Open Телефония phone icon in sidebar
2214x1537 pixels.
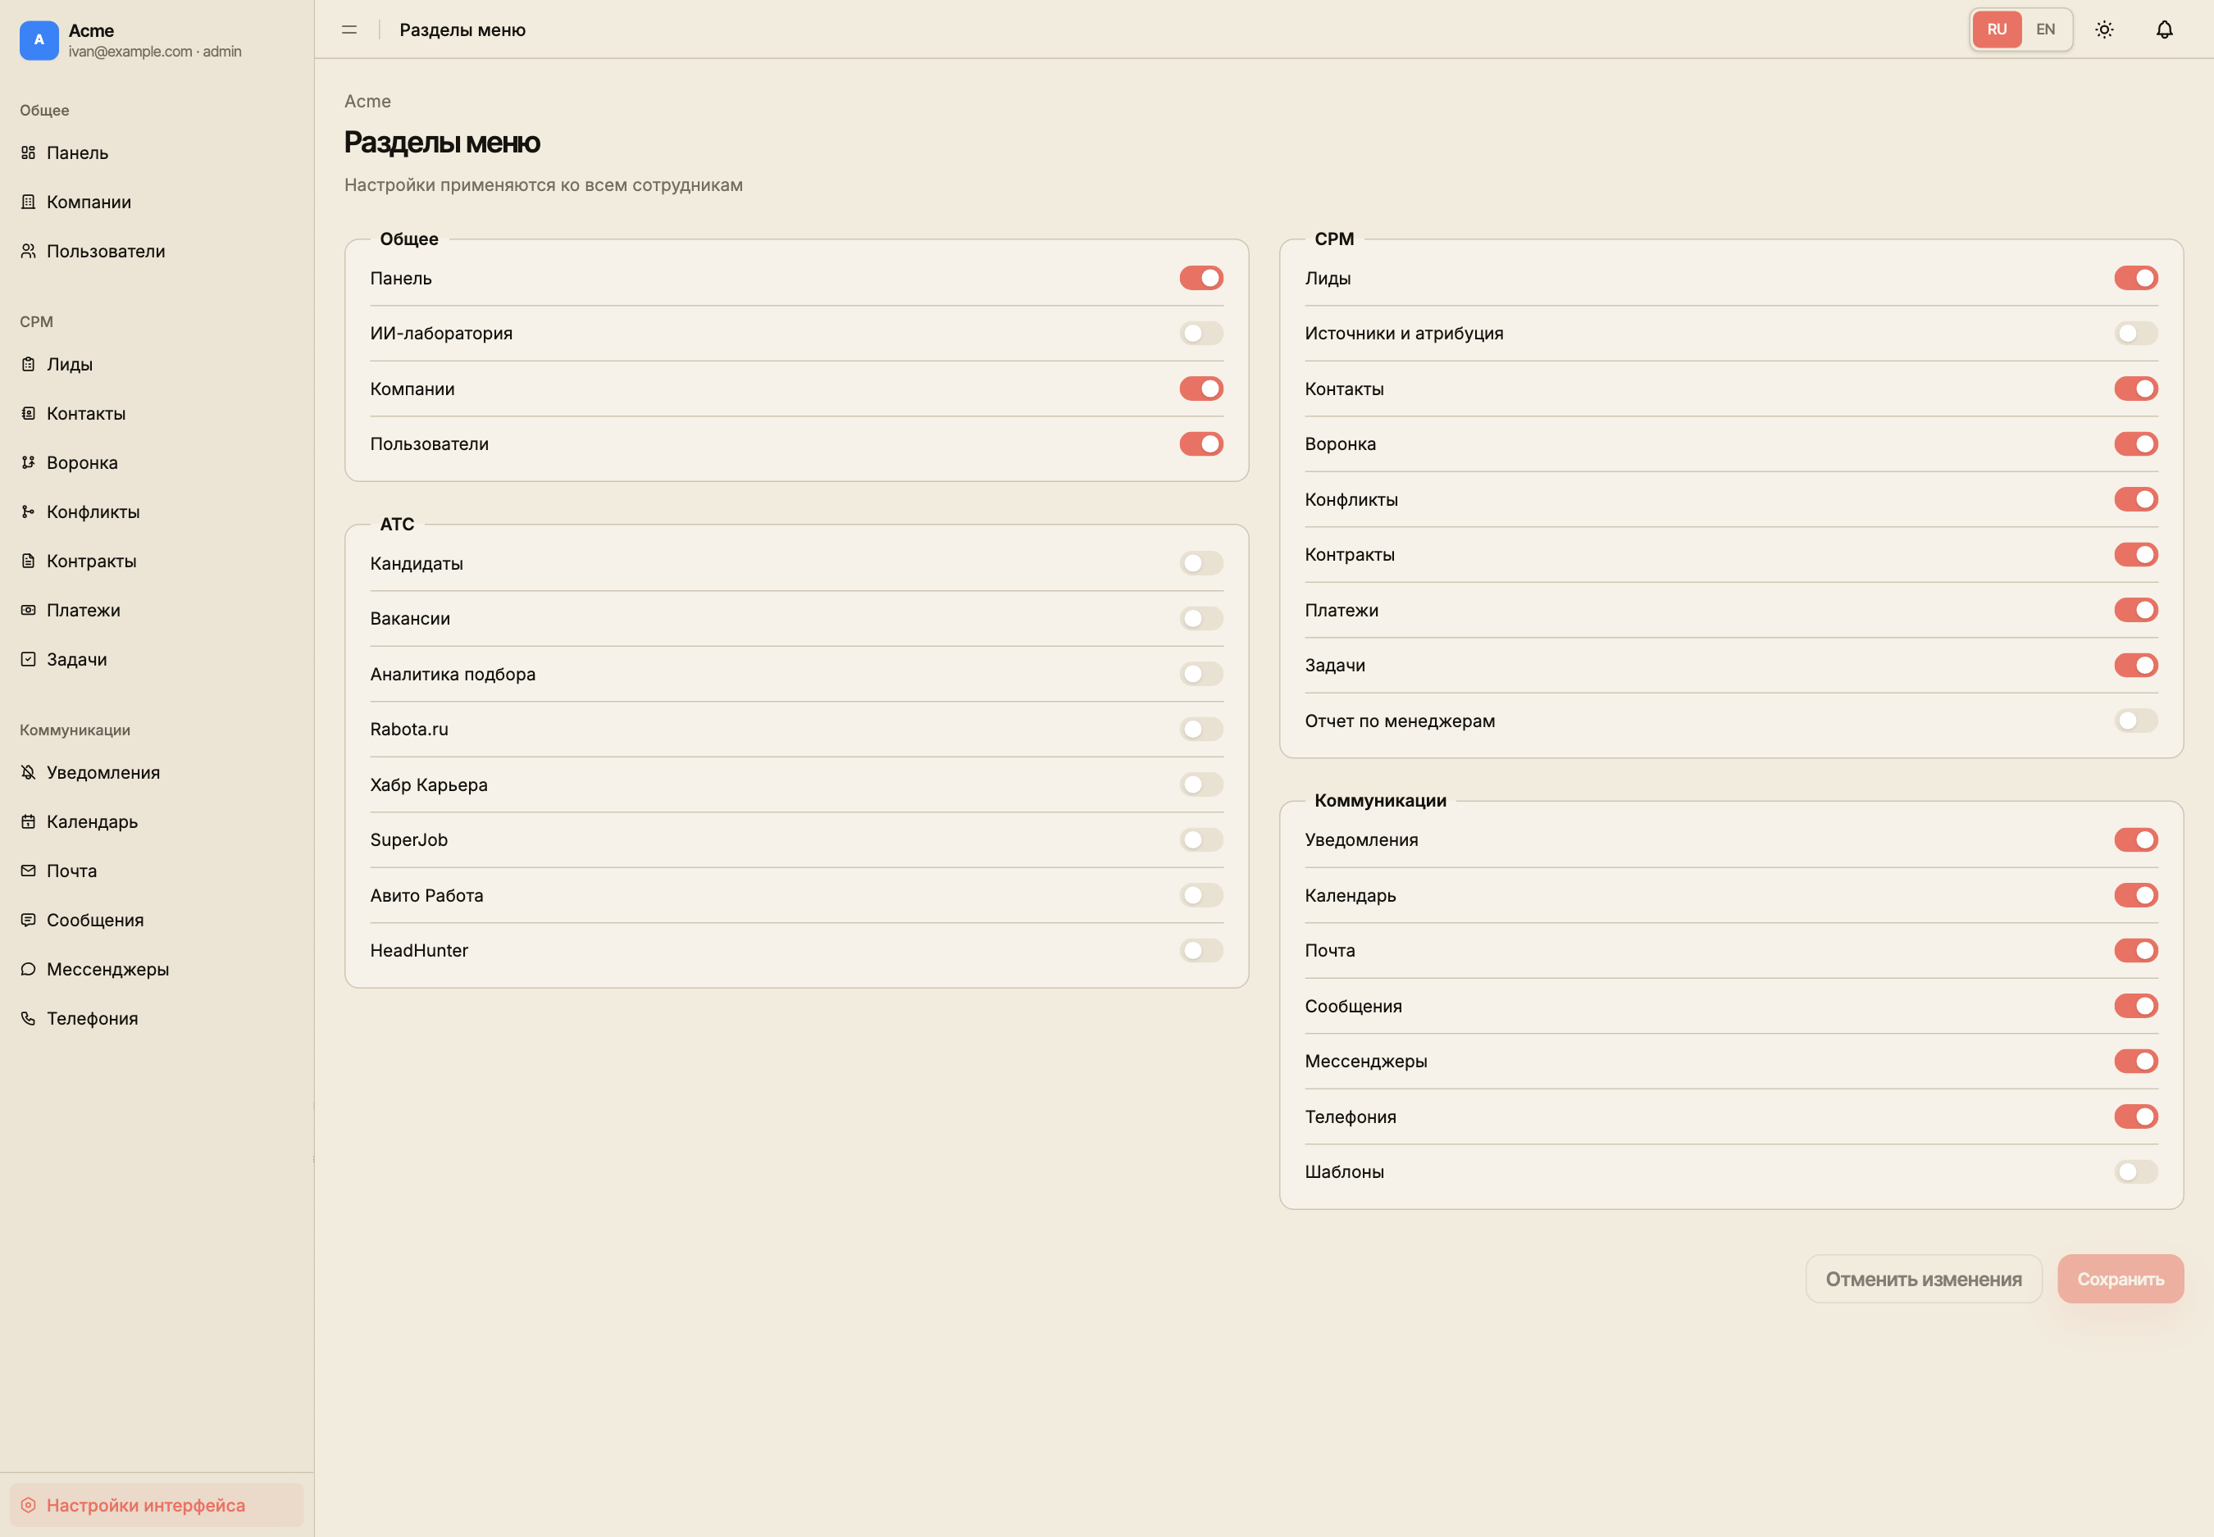coord(29,1018)
